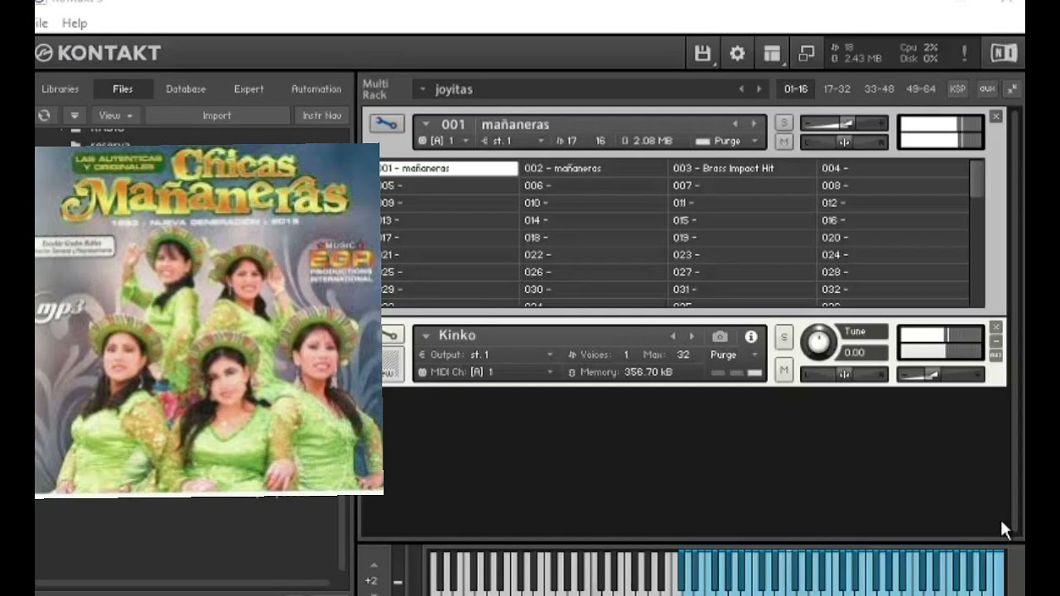Adjust the Kinko pan slider
Screen dimensions: 1060x596
[x=844, y=375]
